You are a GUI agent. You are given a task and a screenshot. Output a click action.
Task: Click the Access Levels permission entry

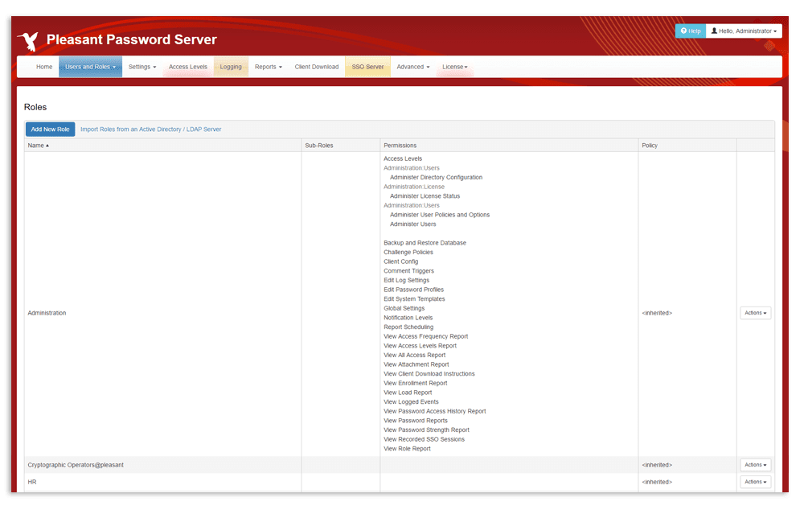point(403,159)
